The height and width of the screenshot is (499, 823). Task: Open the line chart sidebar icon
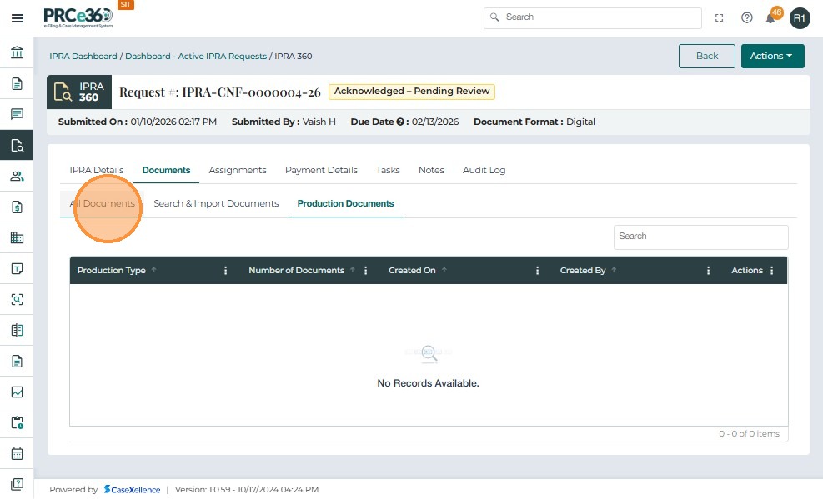[17, 392]
